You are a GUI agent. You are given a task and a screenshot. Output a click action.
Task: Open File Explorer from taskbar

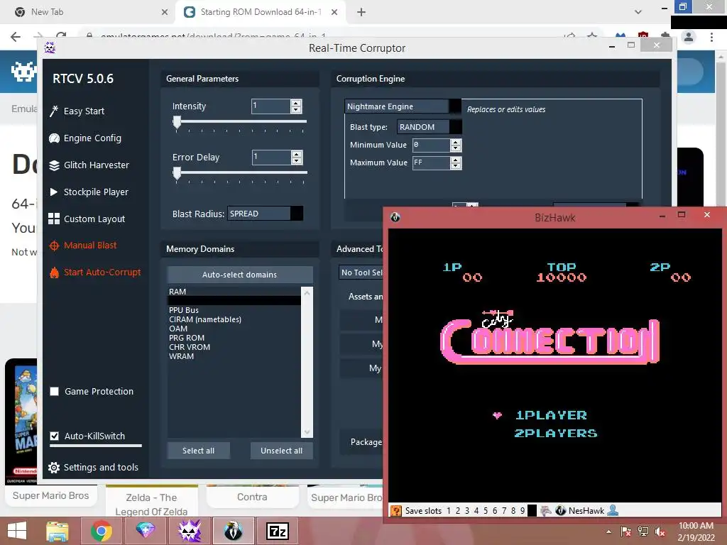[x=57, y=532]
